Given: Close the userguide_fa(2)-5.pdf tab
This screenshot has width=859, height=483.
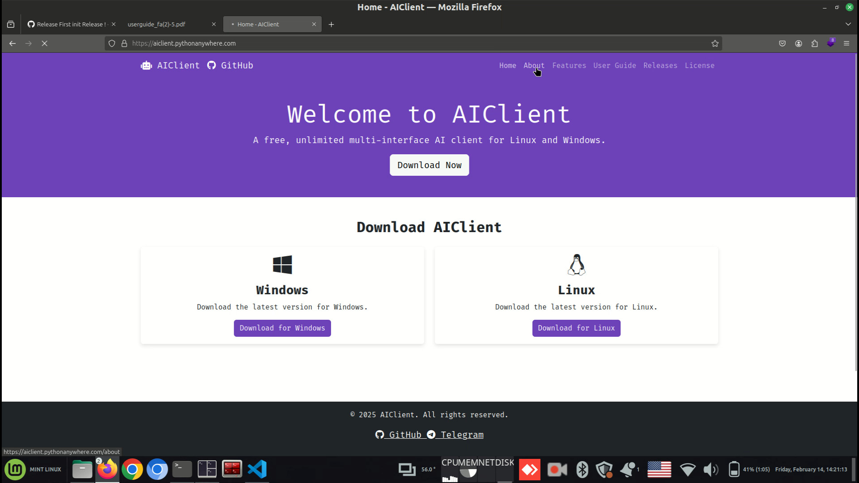Looking at the screenshot, I should click(214, 25).
